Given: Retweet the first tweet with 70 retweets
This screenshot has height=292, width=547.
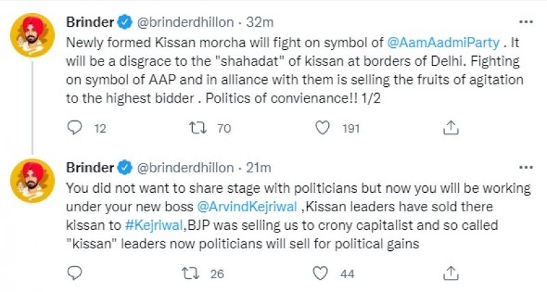Looking at the screenshot, I should coord(194,128).
